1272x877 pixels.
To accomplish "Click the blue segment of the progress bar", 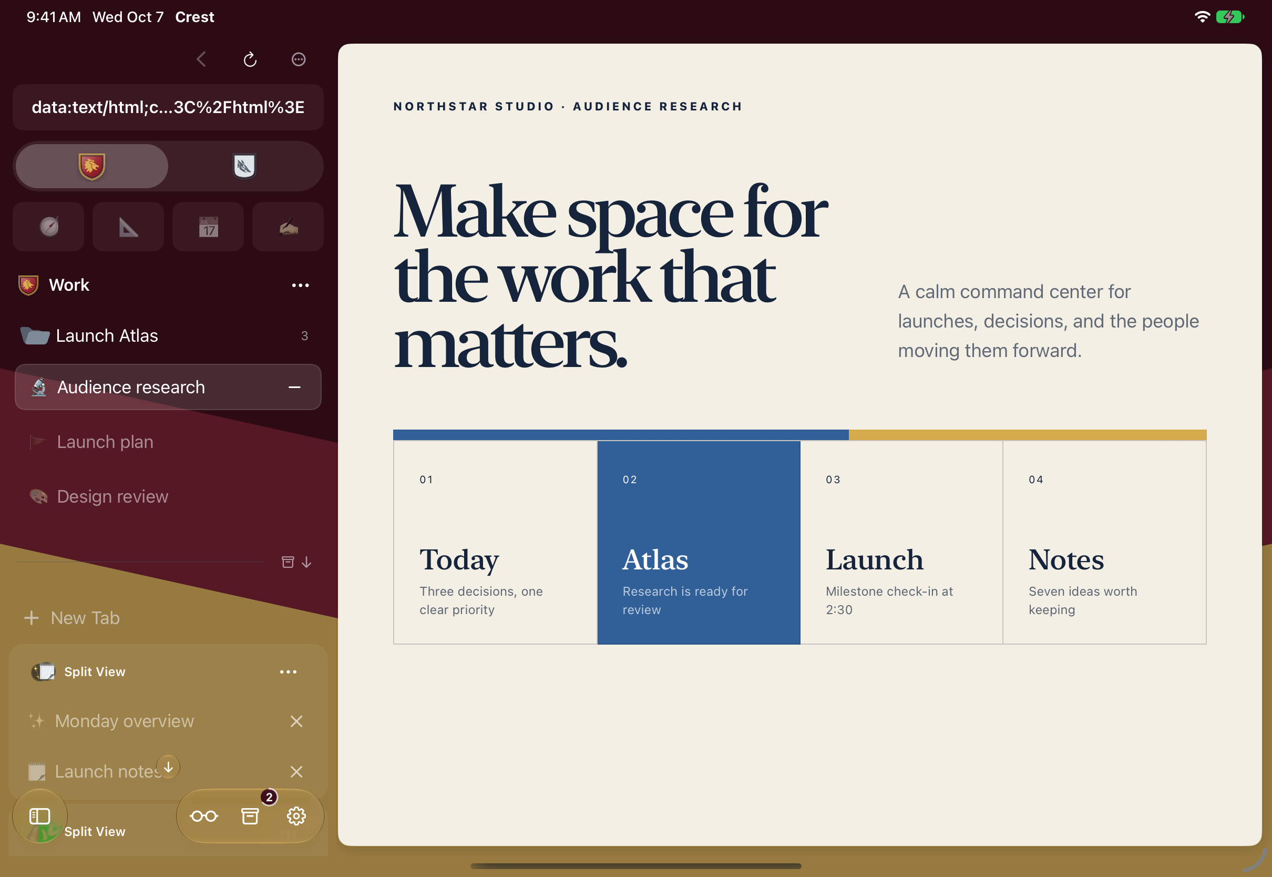I will click(621, 435).
